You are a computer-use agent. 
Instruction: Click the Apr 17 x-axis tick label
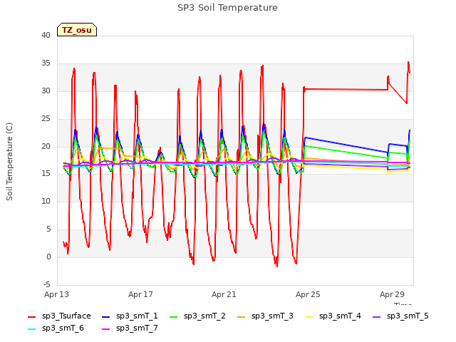(x=140, y=294)
